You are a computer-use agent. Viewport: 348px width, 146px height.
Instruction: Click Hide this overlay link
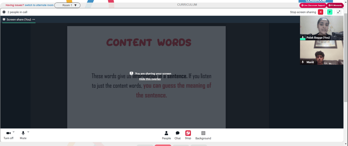(x=150, y=79)
